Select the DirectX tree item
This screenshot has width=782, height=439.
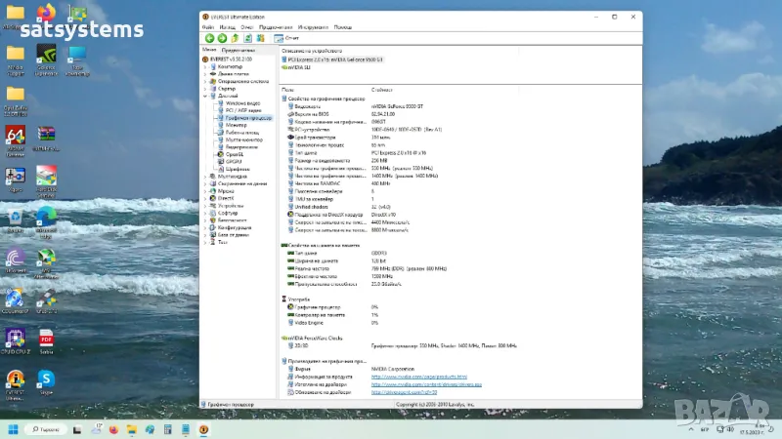[x=226, y=198]
